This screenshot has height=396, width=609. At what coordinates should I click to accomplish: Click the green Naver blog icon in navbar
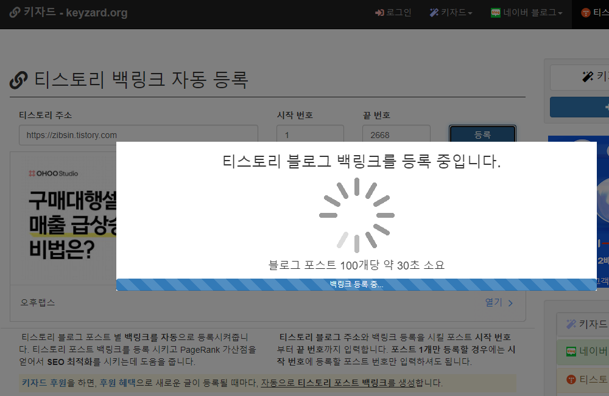496,13
